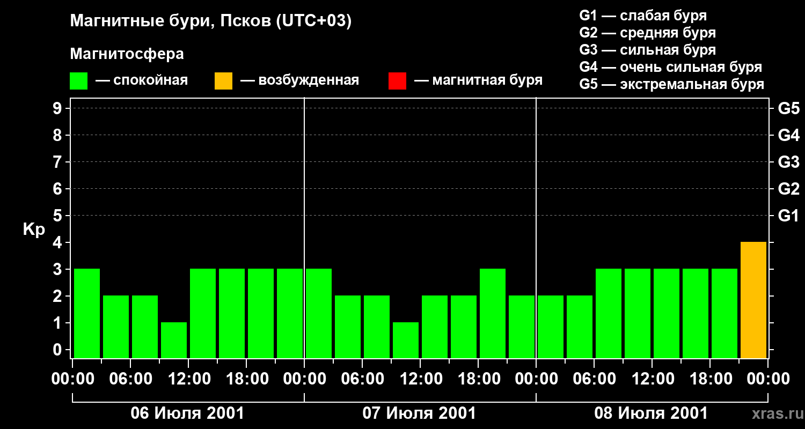This screenshot has width=805, height=429.
Task: Click the '08 Июля 2001' date label
Action: (x=652, y=413)
